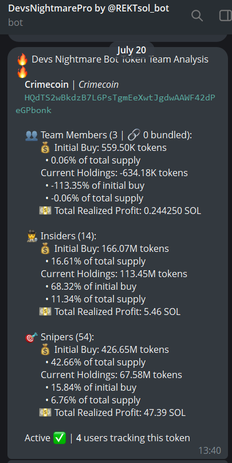Click the Insiders (14) heading text
This screenshot has height=463, width=232.
coord(68,236)
